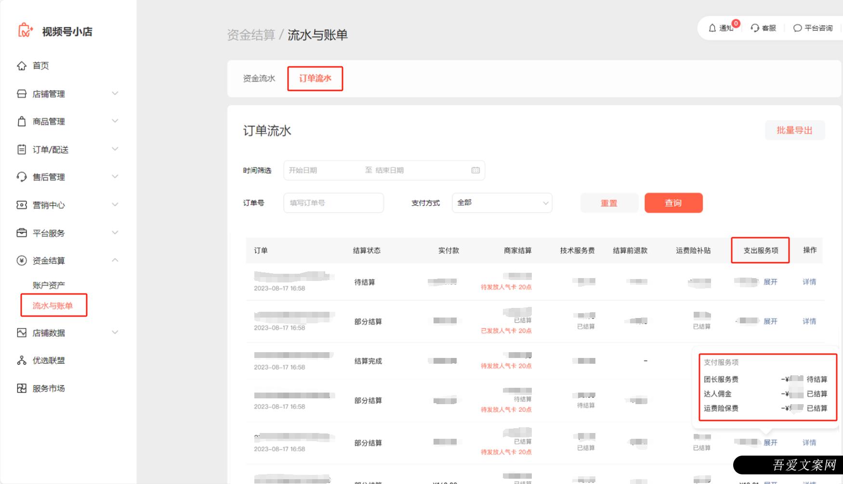Click the 填写订单号 input field

(x=334, y=203)
